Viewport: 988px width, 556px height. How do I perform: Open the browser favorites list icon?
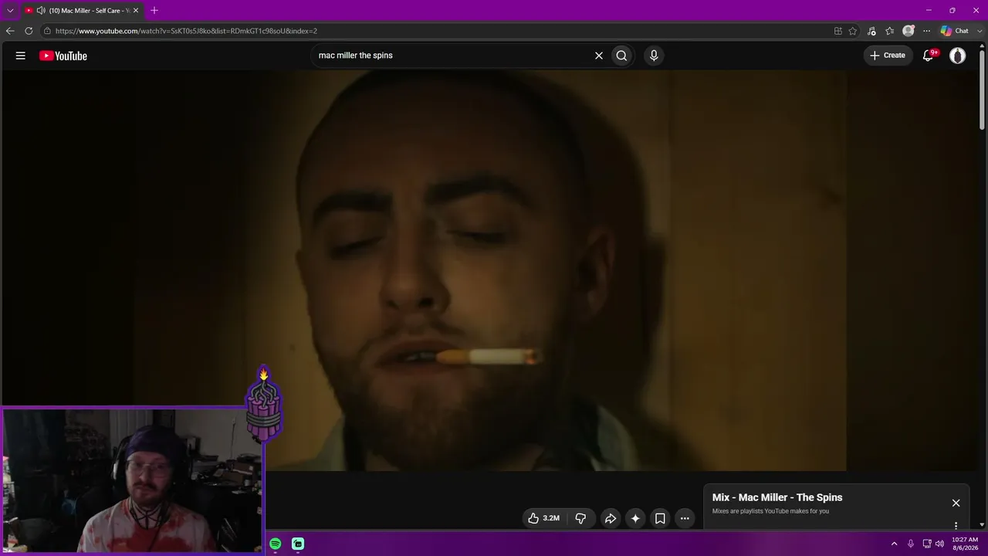[x=890, y=31]
